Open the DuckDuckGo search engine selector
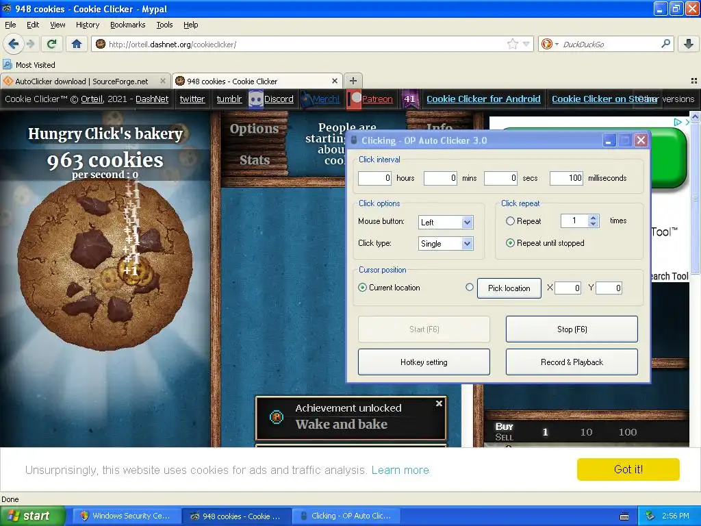701x526 pixels. (x=550, y=44)
